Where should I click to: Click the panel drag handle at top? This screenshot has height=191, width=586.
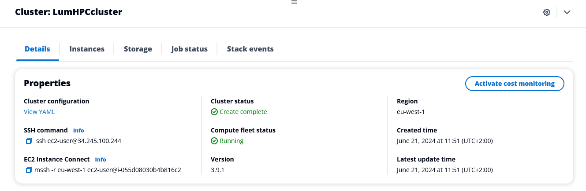pyautogui.click(x=294, y=2)
